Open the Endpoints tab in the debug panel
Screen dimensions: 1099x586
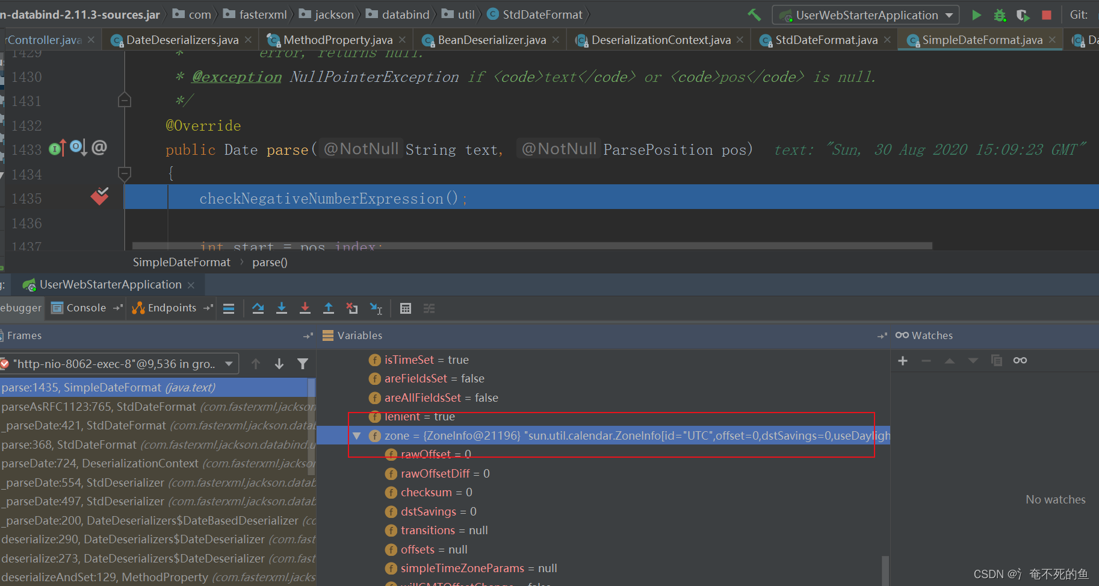[171, 308]
